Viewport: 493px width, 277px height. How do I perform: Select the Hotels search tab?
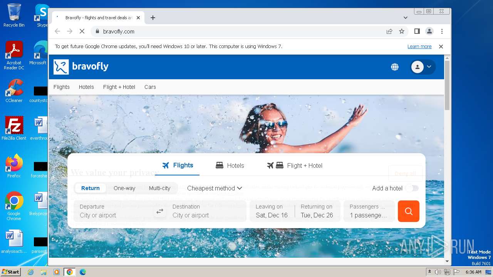coord(230,165)
